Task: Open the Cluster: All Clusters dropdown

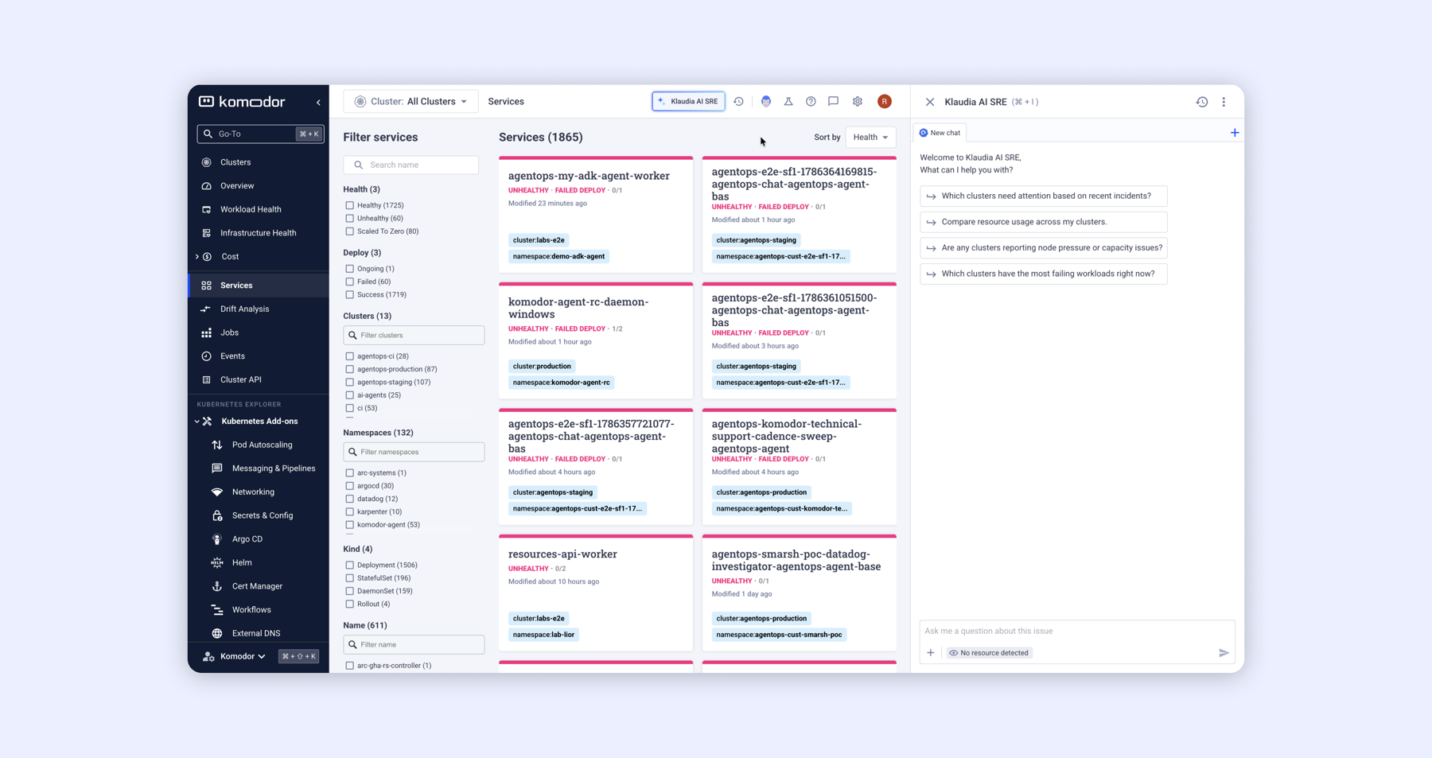Action: click(411, 102)
